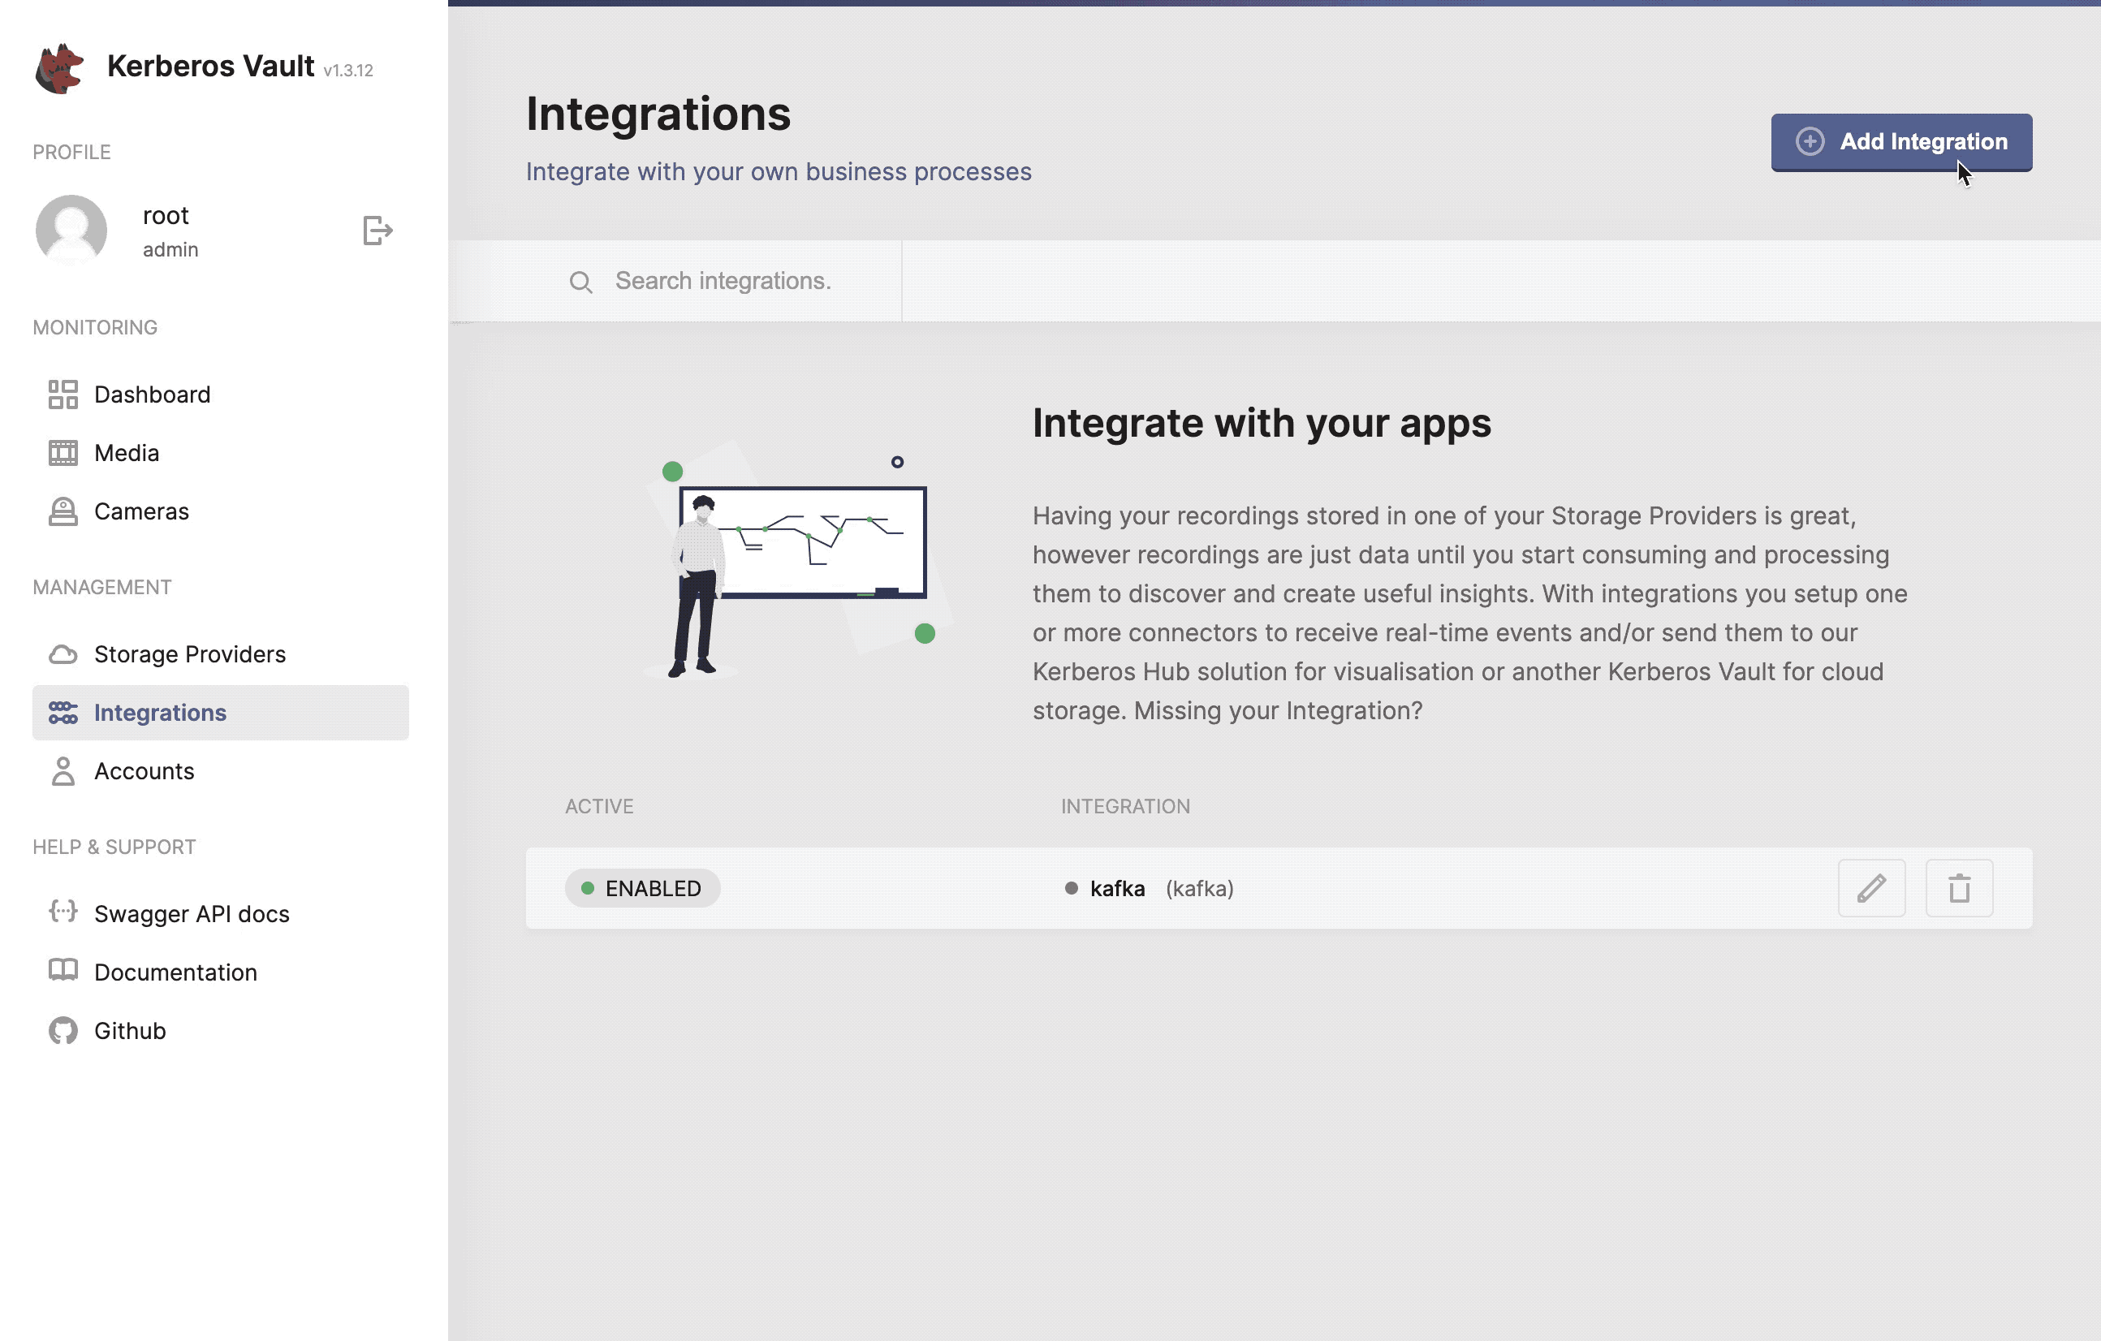This screenshot has height=1341, width=2101.
Task: Open Swagger API docs menu item
Action: pos(192,914)
